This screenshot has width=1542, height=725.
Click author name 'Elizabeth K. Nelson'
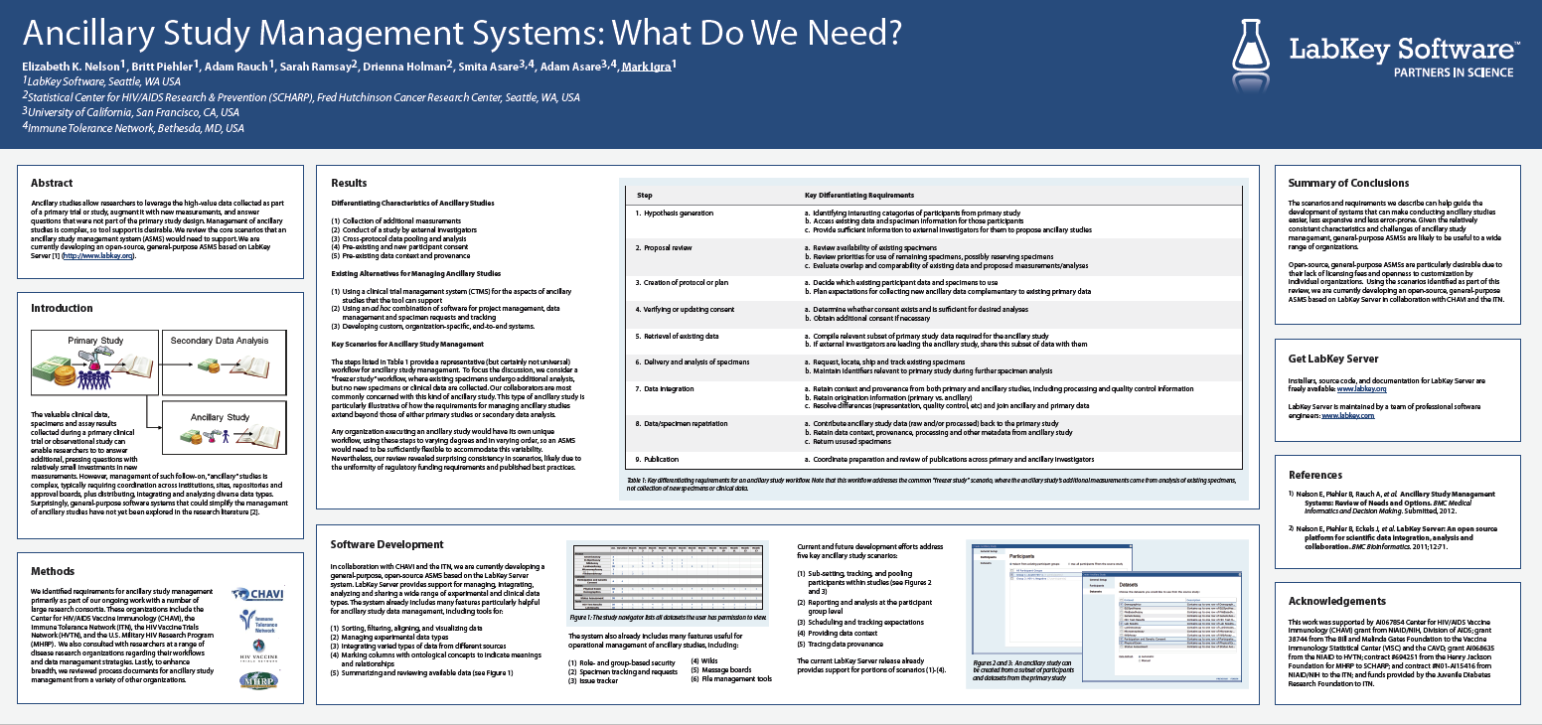point(73,67)
